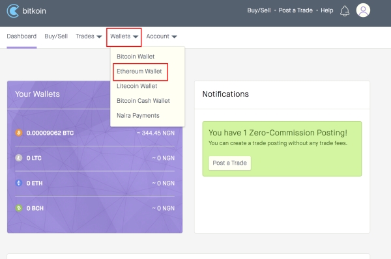Click the 0.00009062 BTC balance

coord(50,133)
